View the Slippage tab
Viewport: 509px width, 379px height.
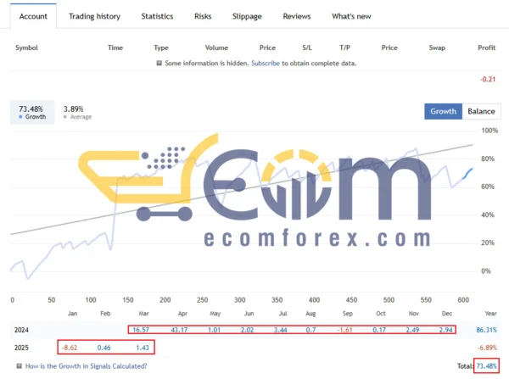(247, 16)
